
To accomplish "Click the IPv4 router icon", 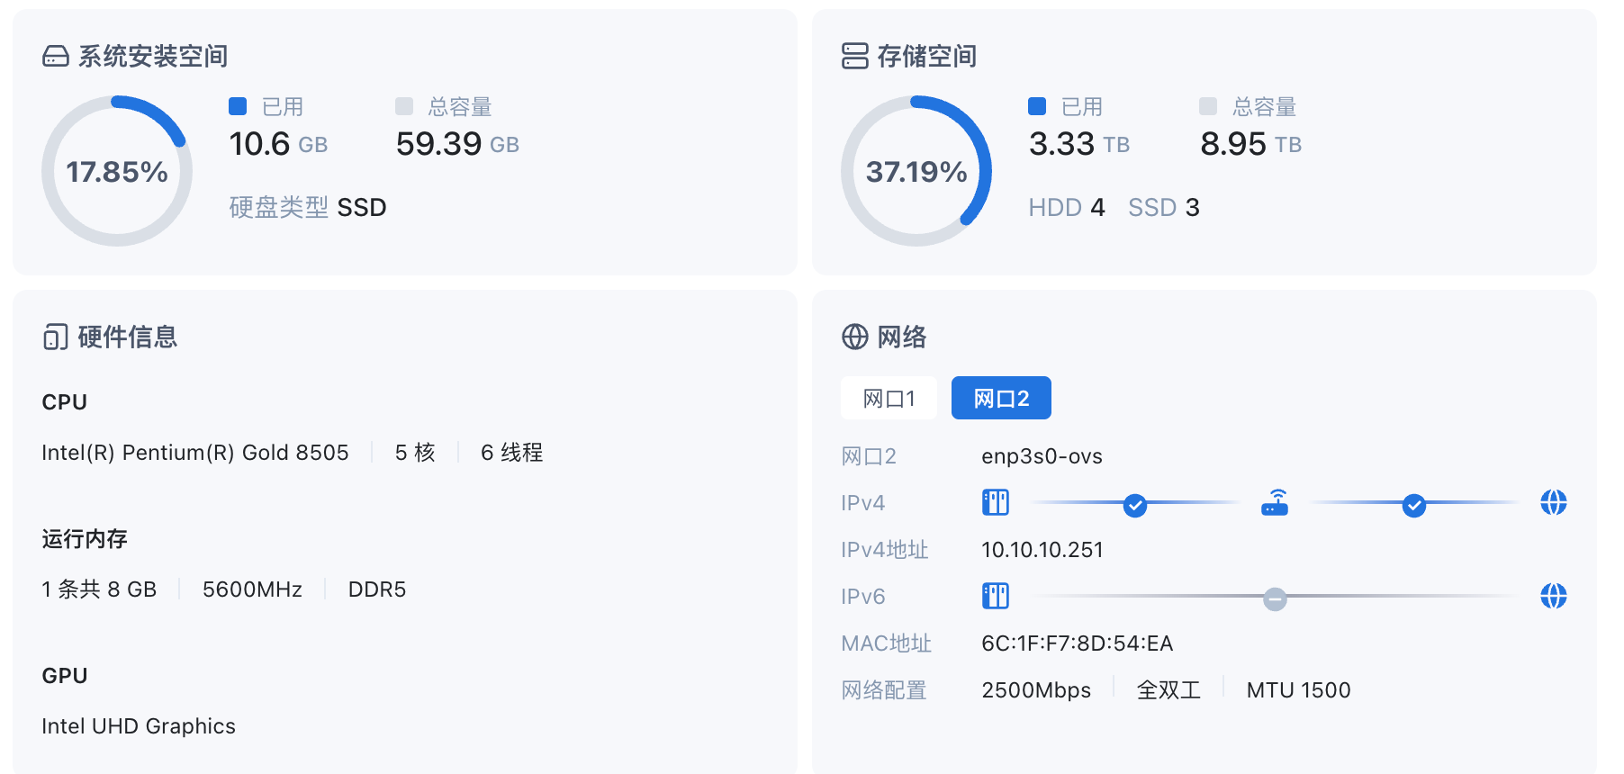I will (x=1275, y=502).
